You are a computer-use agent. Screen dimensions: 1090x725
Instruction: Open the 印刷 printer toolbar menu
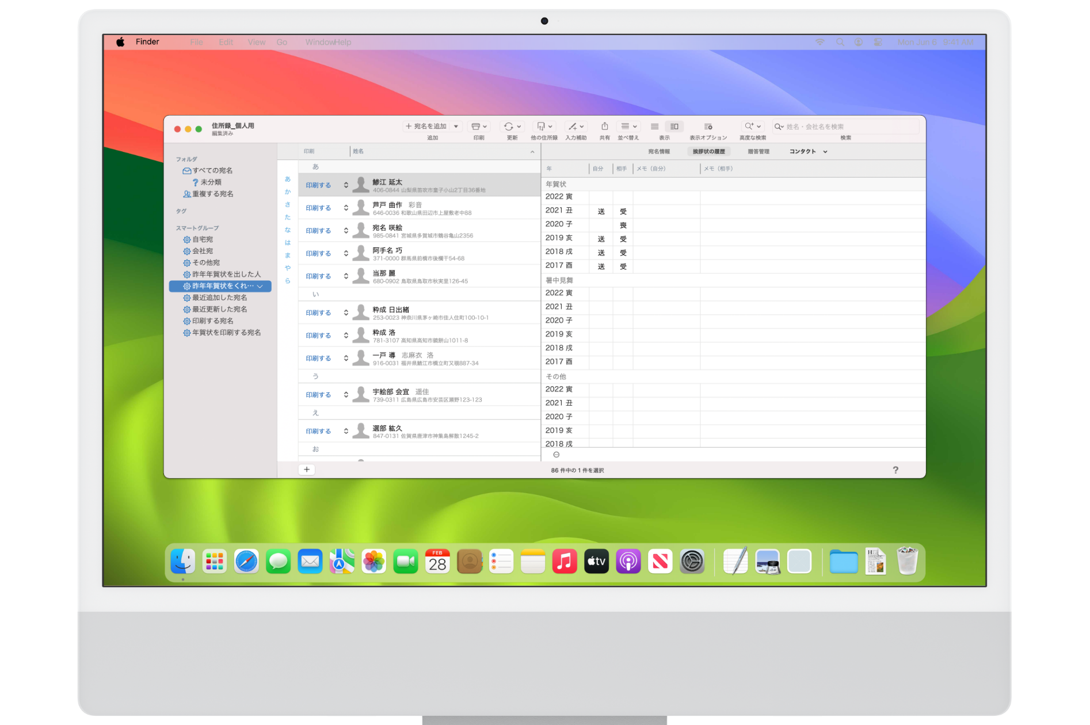(479, 127)
